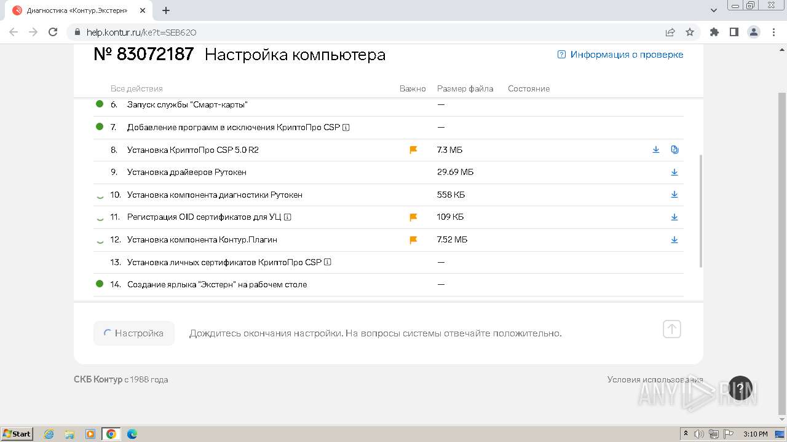Click the 558 КБ file size
The width and height of the screenshot is (787, 442).
tap(451, 195)
